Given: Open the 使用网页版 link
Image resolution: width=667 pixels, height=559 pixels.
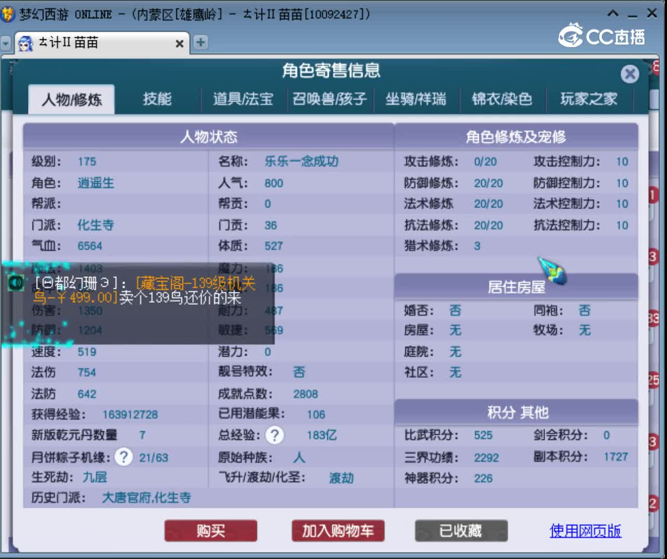Looking at the screenshot, I should [585, 531].
